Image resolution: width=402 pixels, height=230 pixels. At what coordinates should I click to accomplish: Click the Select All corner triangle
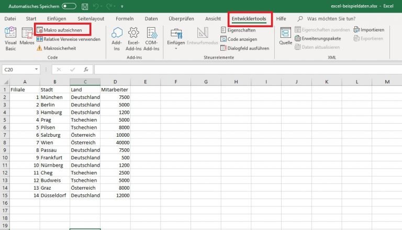click(5, 82)
